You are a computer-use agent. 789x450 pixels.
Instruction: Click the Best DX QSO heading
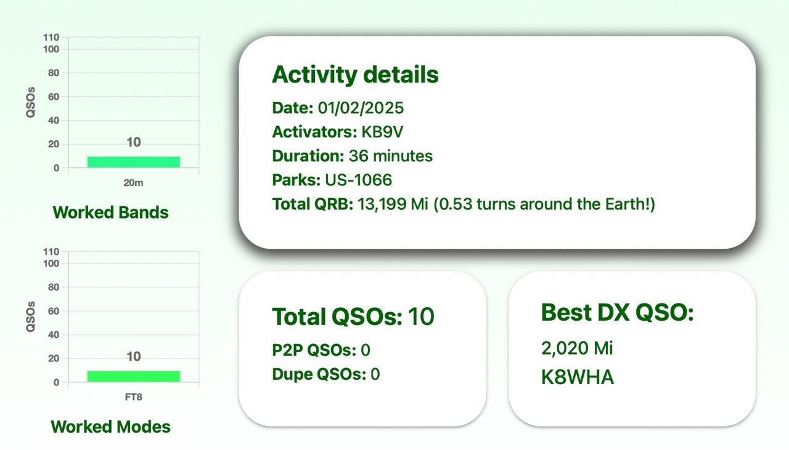[618, 313]
